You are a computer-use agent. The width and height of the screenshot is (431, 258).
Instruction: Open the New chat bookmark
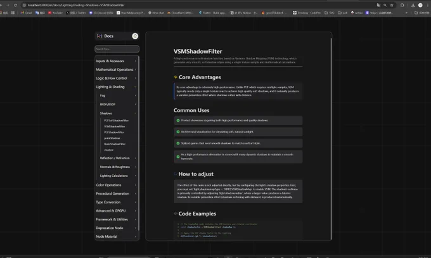(x=156, y=13)
